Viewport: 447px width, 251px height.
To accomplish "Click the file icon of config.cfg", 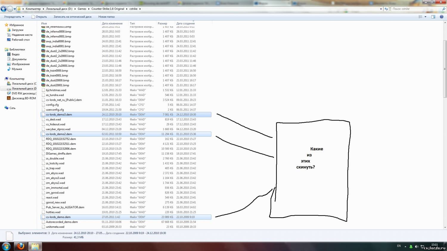I will tap(43, 105).
